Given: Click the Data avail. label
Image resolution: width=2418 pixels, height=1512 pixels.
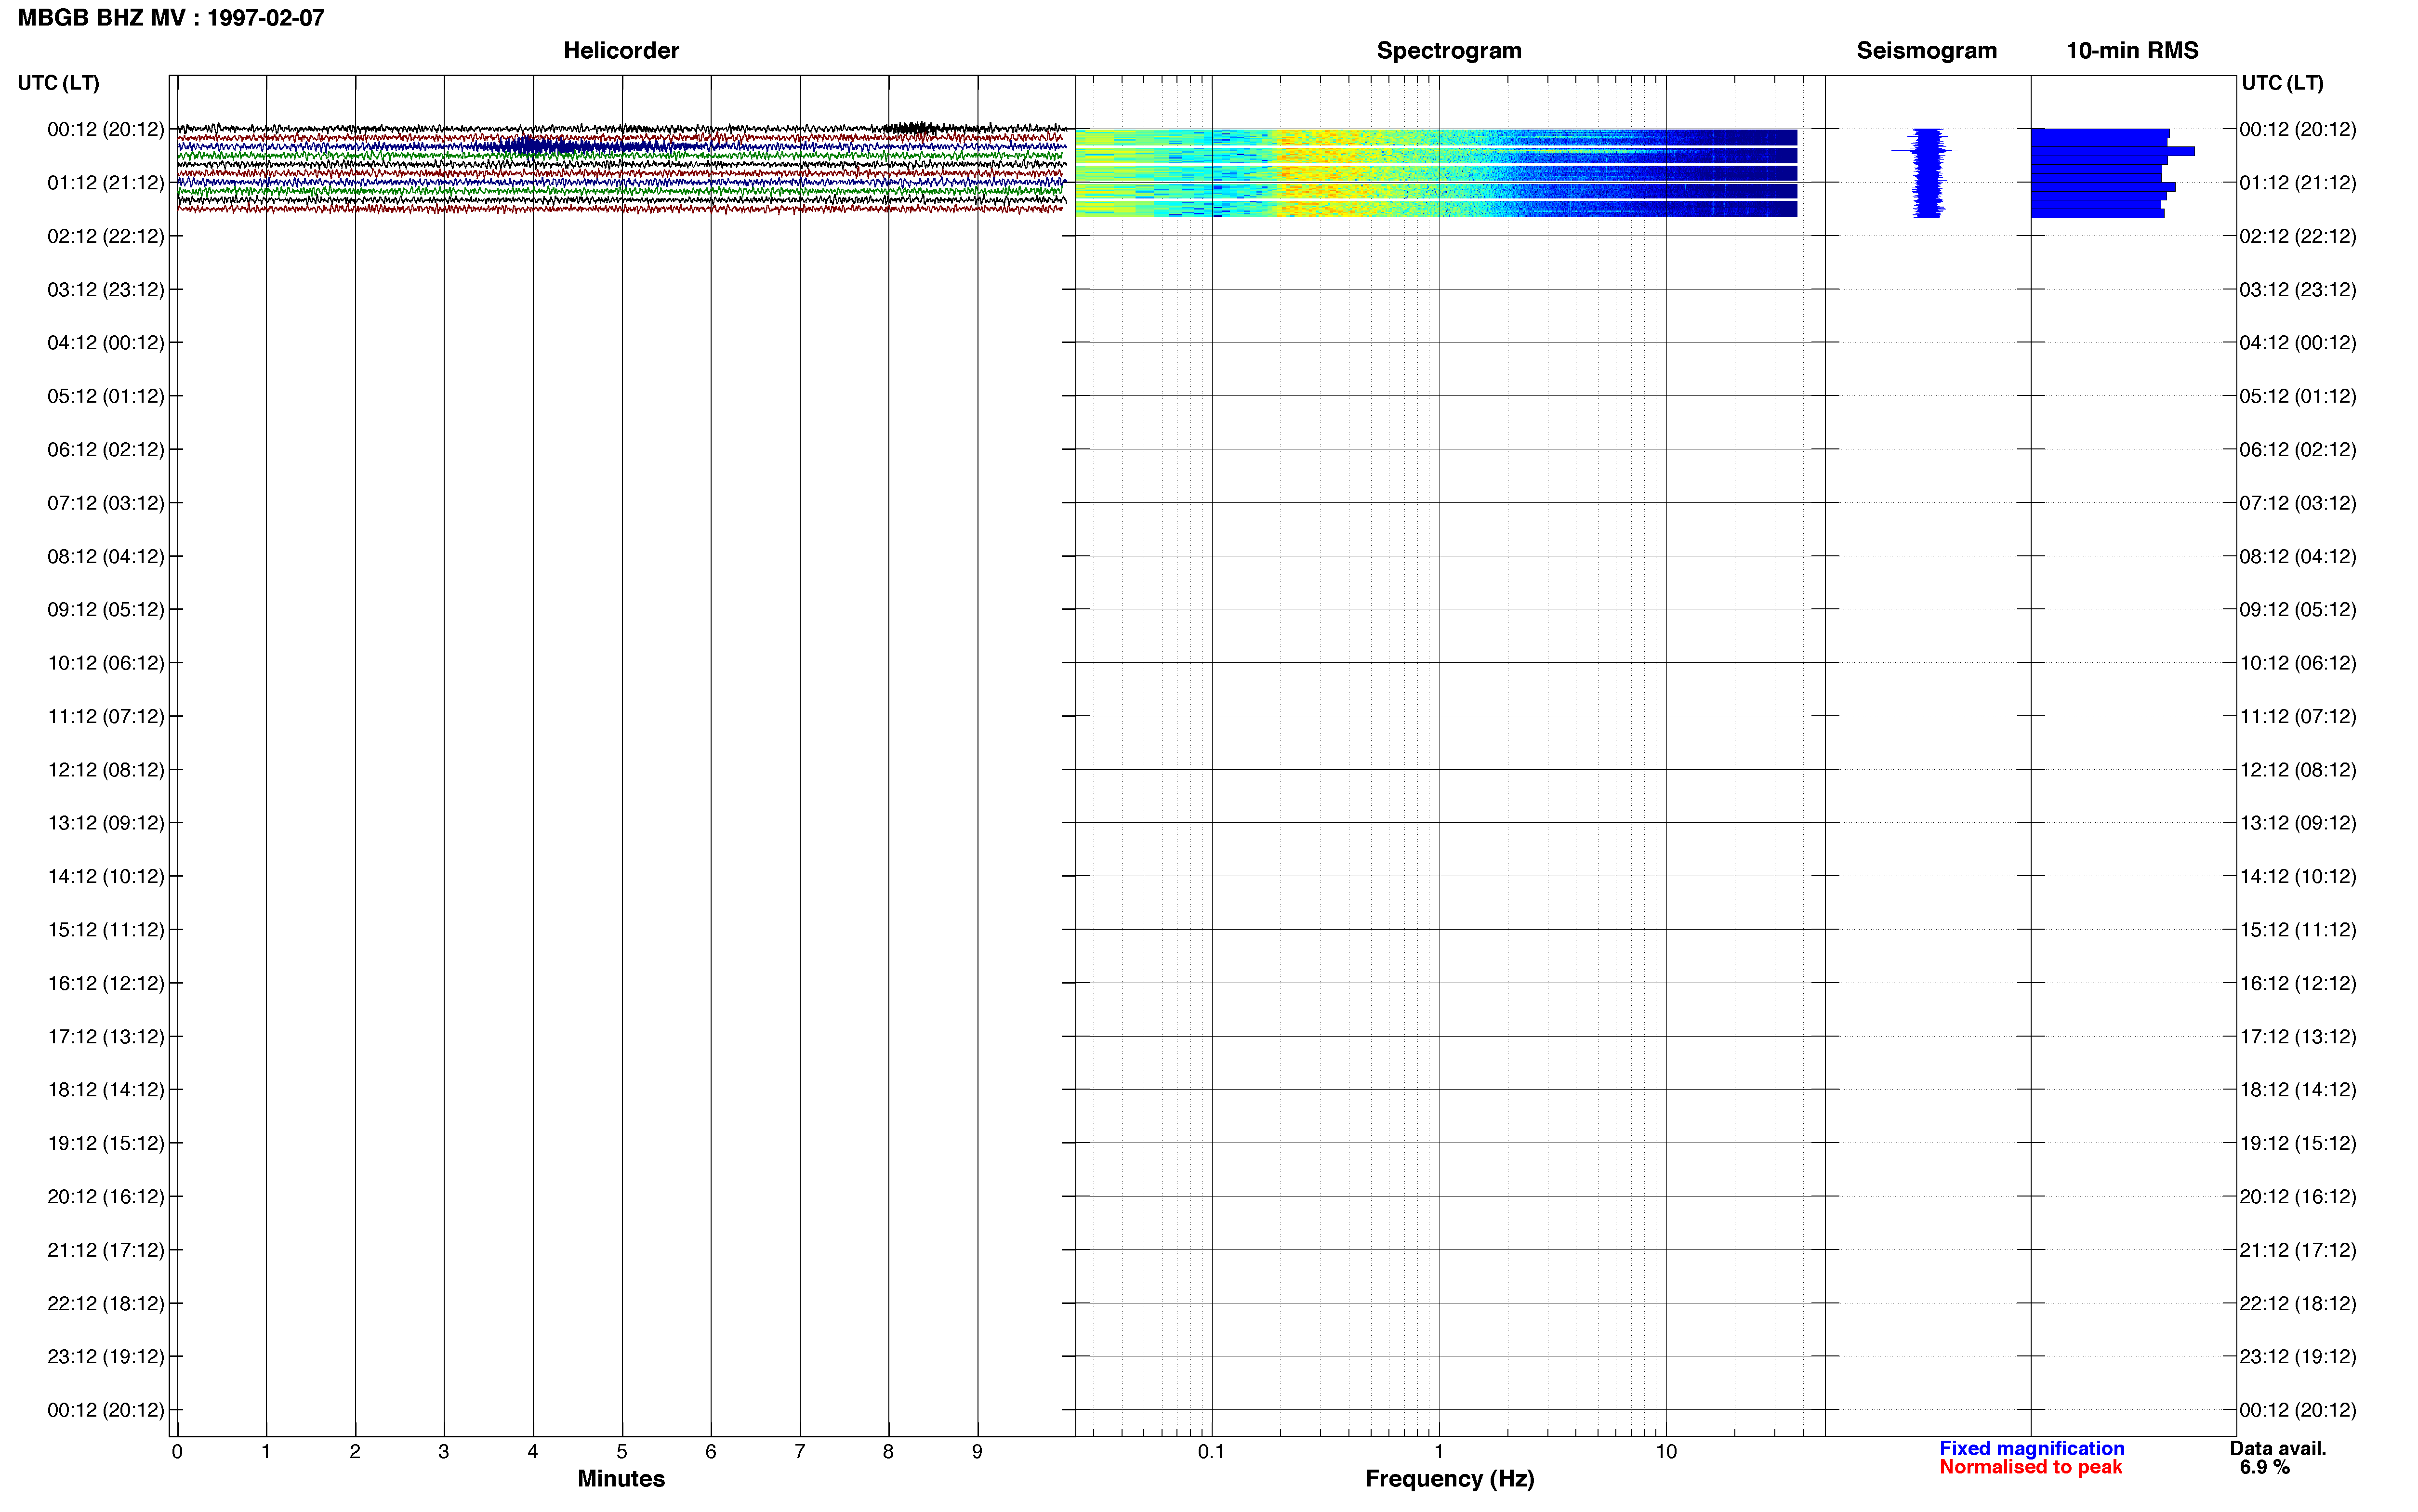Looking at the screenshot, I should tap(2278, 1448).
